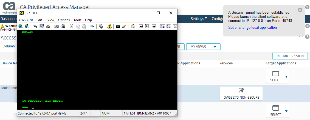
Task: Click 'Connected to 127.0.0.1 port 49743' status text
Action: [42, 113]
